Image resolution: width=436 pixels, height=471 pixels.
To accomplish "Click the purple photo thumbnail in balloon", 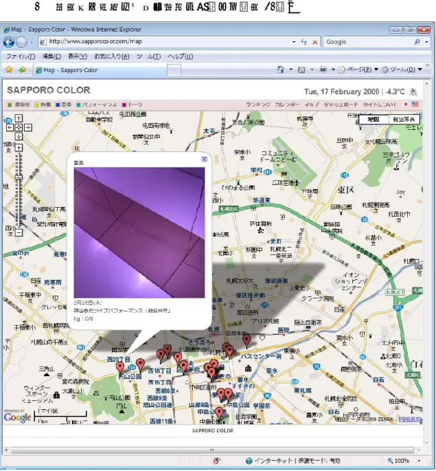I will point(139,232).
